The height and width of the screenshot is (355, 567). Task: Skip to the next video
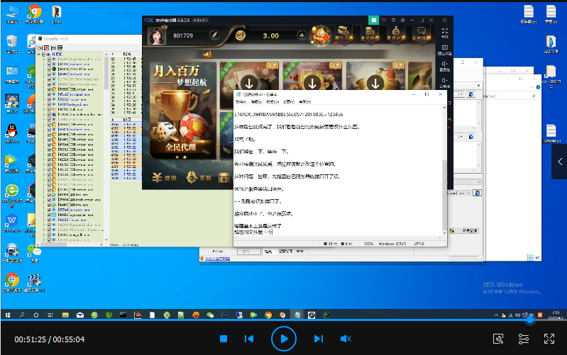(318, 339)
